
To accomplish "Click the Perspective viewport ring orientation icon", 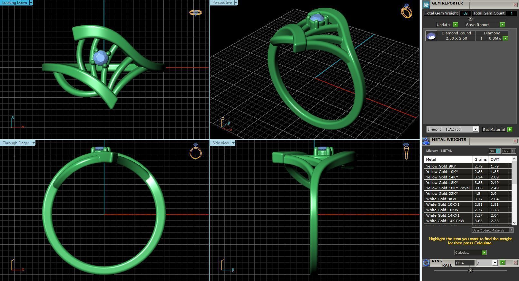I will [406, 11].
